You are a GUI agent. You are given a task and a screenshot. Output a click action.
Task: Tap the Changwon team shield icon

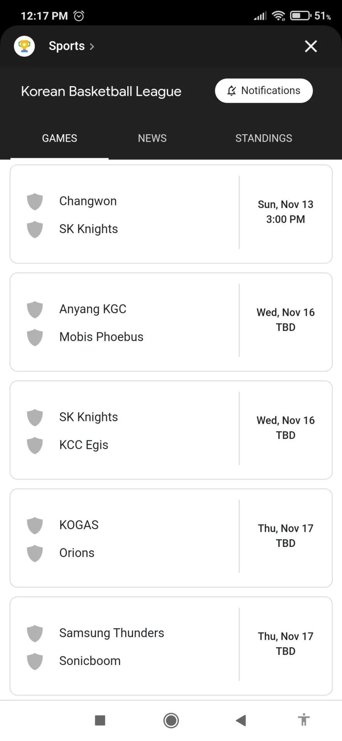point(35,201)
